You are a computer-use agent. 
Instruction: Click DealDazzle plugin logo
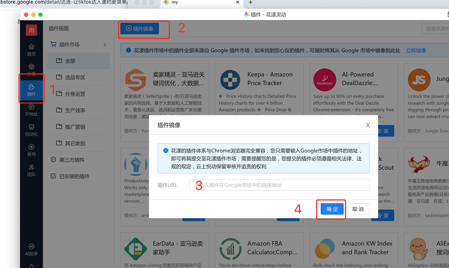(325, 80)
